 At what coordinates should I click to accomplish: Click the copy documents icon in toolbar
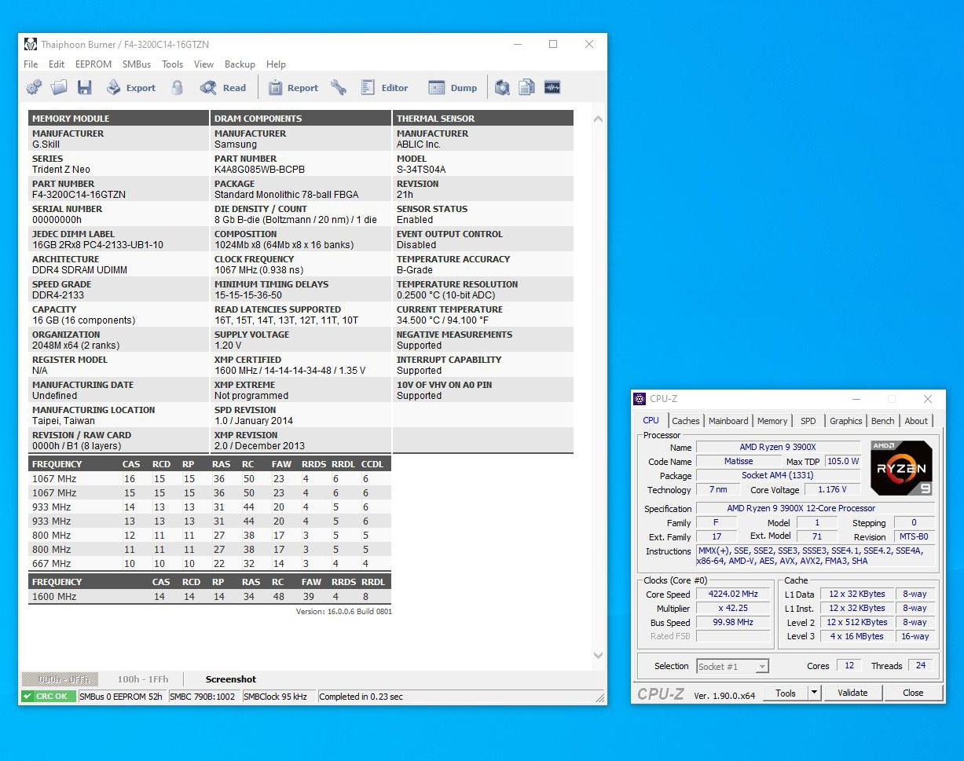(x=527, y=87)
